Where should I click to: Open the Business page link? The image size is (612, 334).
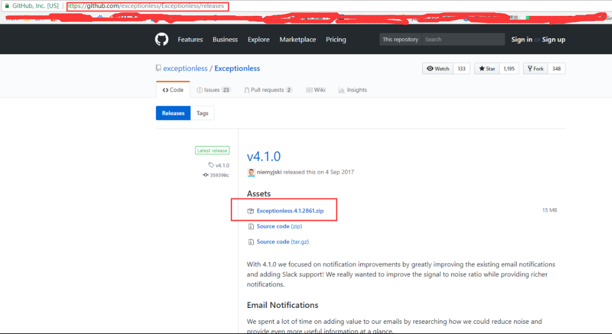(x=225, y=39)
